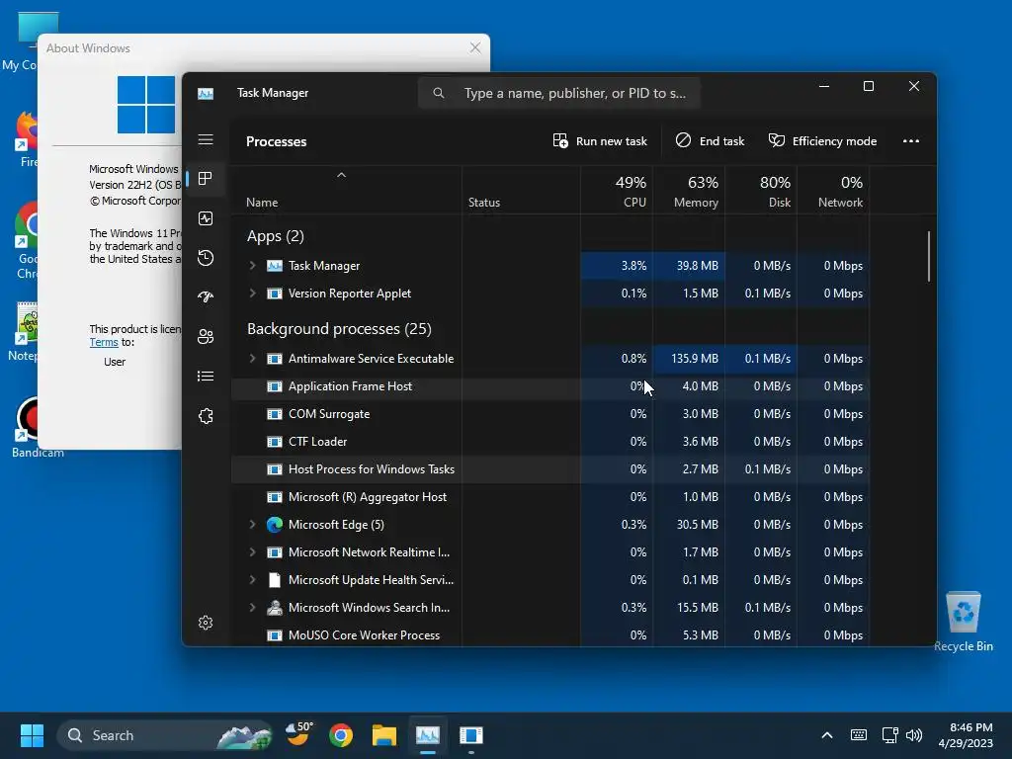This screenshot has height=759, width=1012.
Task: Expand Microsoft Network Realtime row
Action: pos(252,552)
